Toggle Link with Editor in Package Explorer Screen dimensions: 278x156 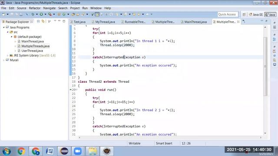43,21
